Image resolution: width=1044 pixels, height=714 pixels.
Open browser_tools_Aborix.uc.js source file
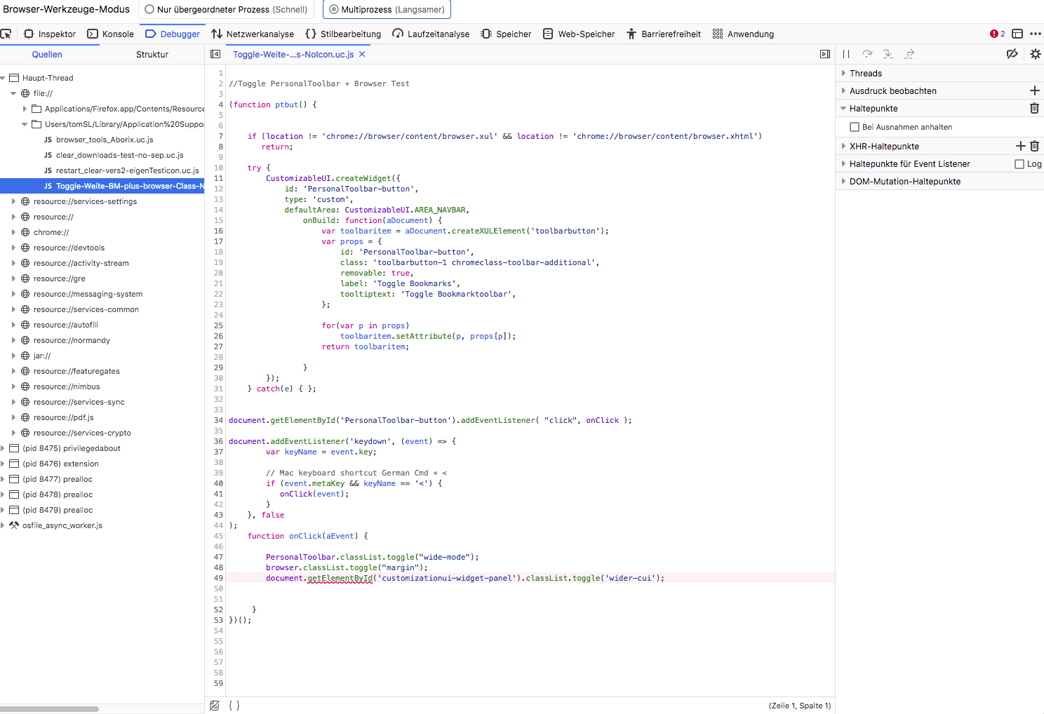pyautogui.click(x=104, y=140)
